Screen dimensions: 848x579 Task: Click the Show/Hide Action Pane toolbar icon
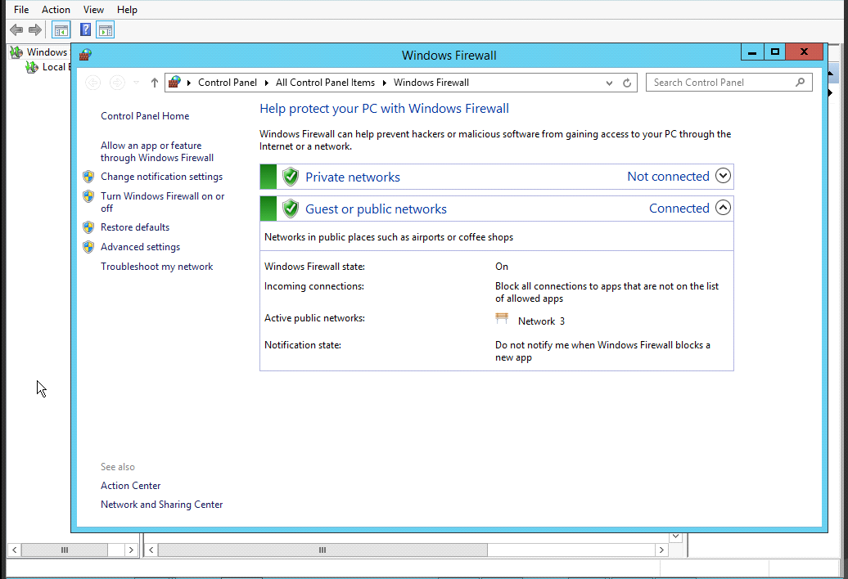(105, 29)
